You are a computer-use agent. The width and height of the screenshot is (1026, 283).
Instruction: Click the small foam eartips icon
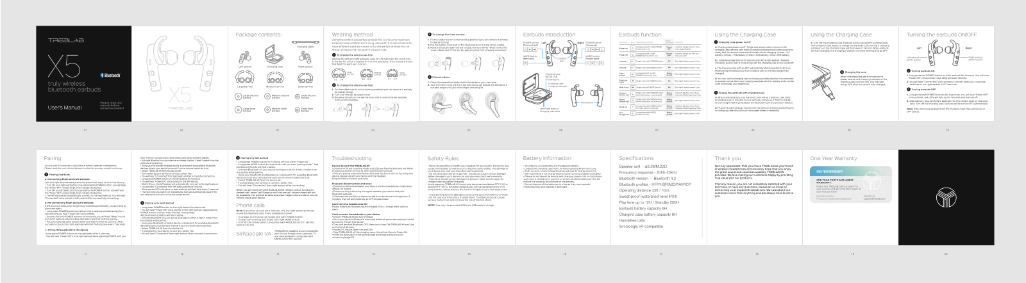(297, 109)
